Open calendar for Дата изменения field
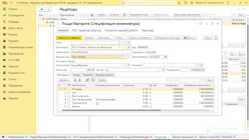 click(x=166, y=57)
